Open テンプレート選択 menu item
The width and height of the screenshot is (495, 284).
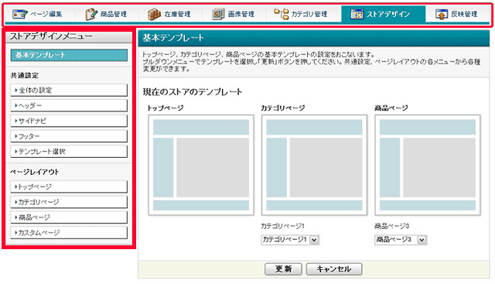[x=69, y=152]
